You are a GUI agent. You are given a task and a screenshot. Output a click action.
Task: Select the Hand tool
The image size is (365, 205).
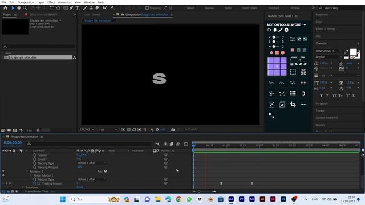tap(19, 8)
